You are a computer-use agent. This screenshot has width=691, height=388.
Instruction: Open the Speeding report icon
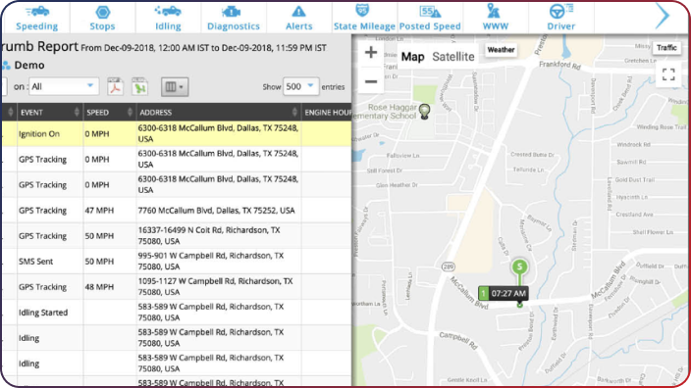point(37,12)
